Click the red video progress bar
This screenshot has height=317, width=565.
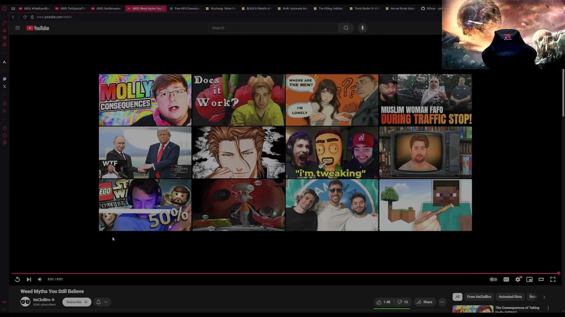click(285, 273)
